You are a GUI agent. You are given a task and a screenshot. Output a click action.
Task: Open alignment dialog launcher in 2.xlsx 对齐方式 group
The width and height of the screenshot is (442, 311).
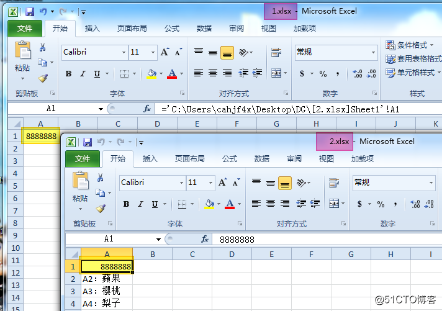343,223
